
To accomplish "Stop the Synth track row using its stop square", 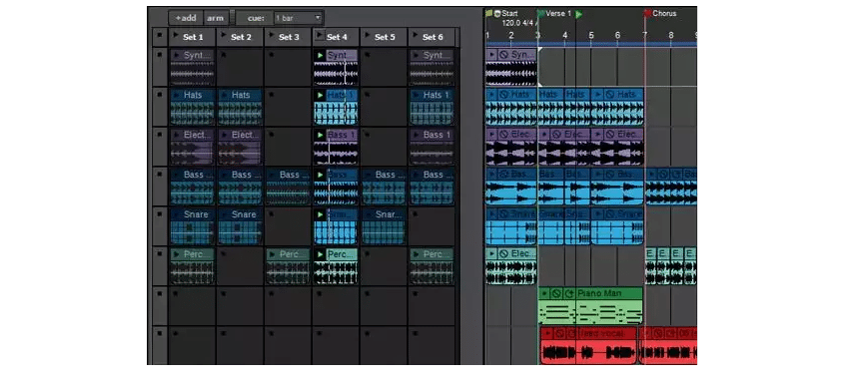I will coord(159,54).
